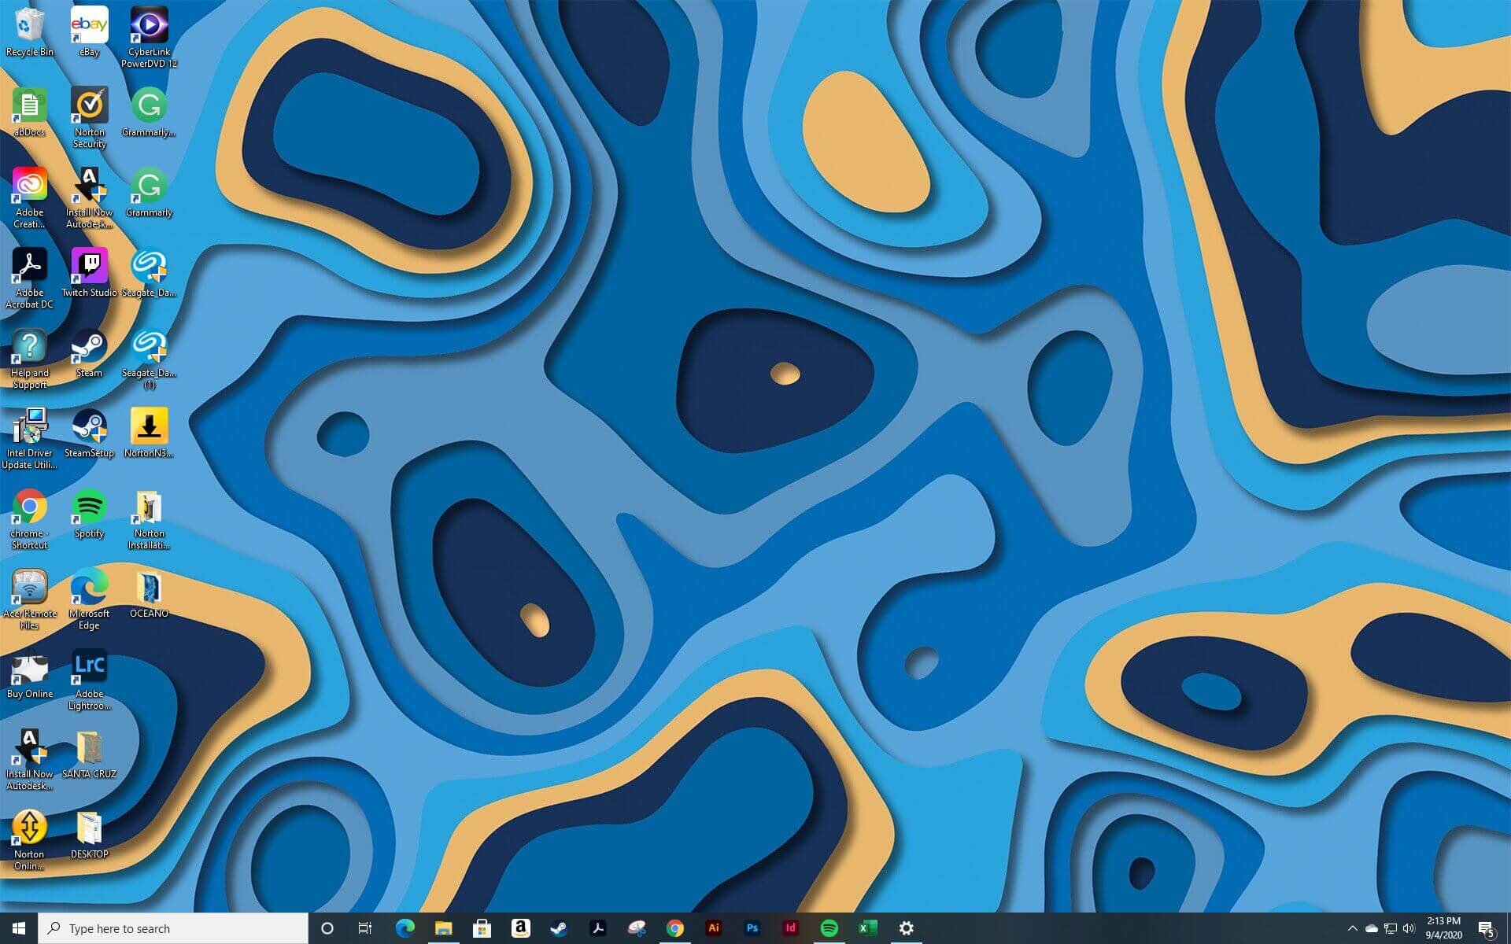This screenshot has height=944, width=1511.
Task: Launch Google Chrome from the taskbar
Action: [674, 927]
